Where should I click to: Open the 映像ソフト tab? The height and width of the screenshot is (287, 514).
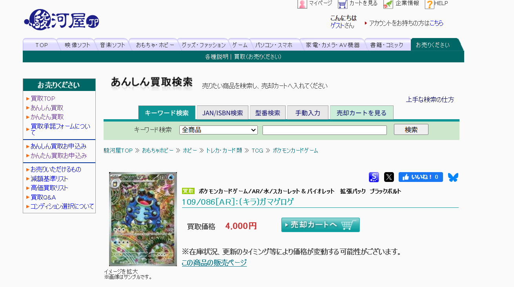pos(78,45)
